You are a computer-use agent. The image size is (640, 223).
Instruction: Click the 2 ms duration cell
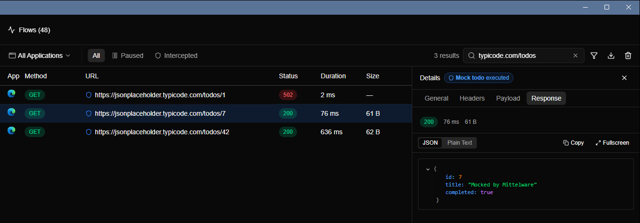pos(328,95)
